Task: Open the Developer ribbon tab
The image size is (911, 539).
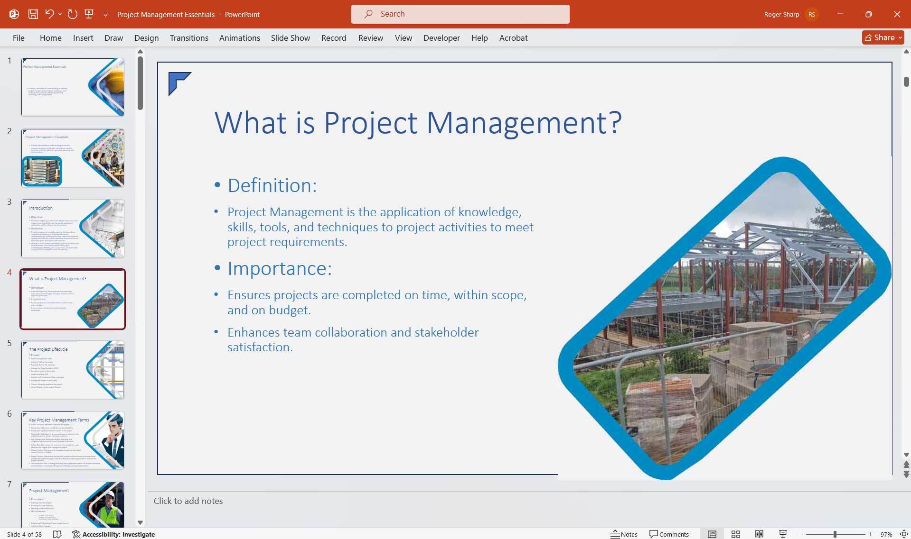Action: point(441,37)
